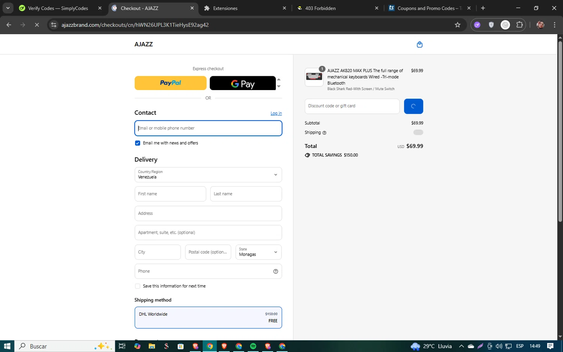The width and height of the screenshot is (563, 352).
Task: Open File Explorer from the taskbar
Action: [x=152, y=346]
